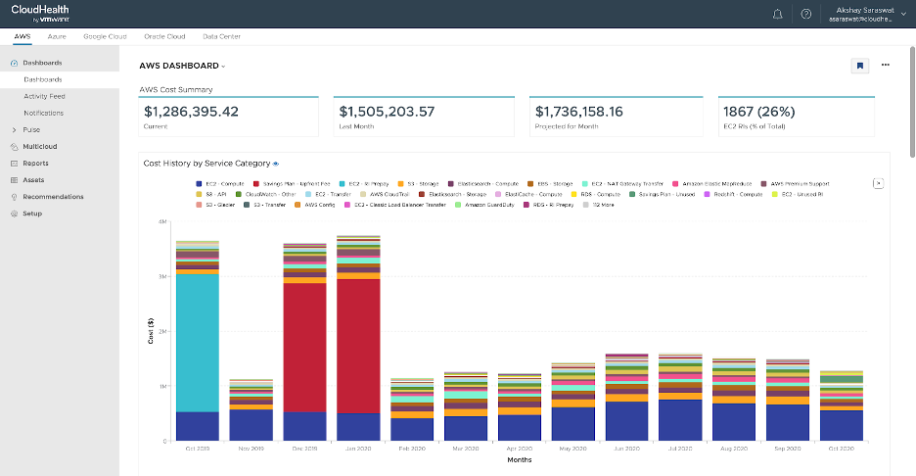Click the Recommendations lightbulb icon
The height and width of the screenshot is (476, 916).
[x=14, y=197]
